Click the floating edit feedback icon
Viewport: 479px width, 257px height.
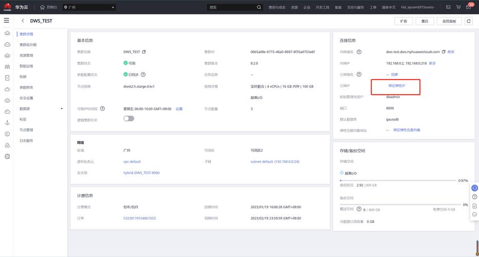(x=474, y=206)
